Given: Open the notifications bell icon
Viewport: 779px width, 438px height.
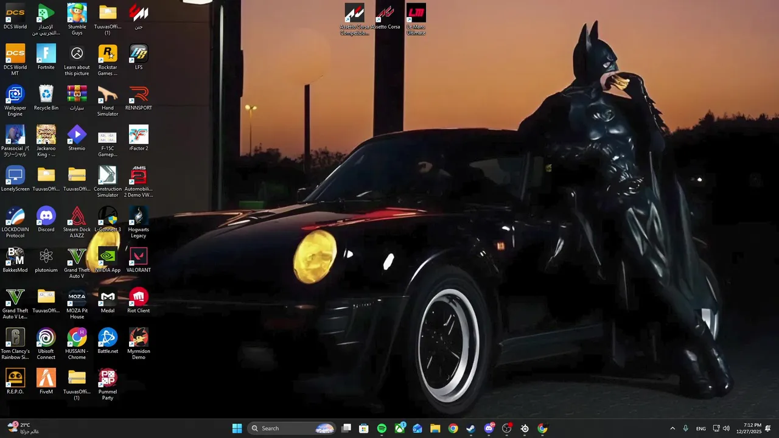Looking at the screenshot, I should click(768, 428).
